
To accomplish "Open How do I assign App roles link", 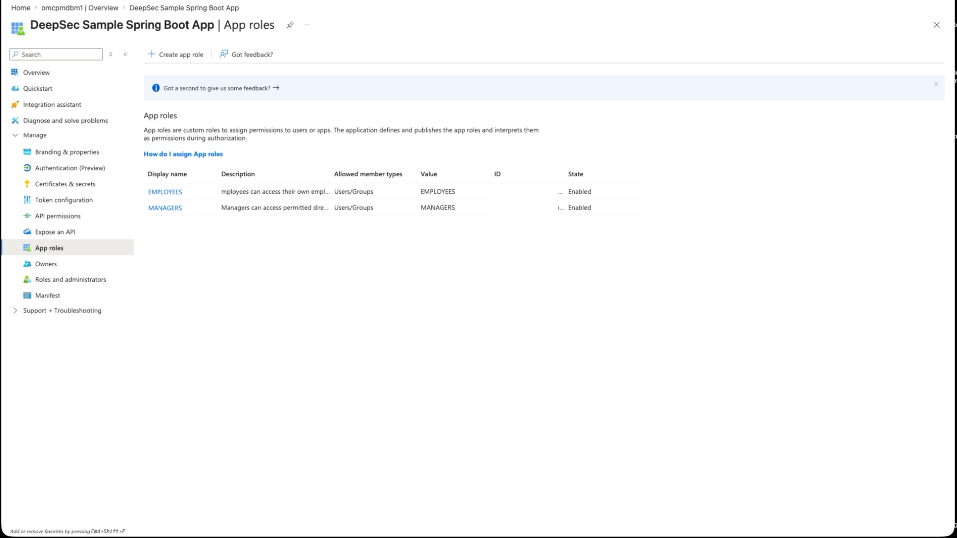I will coord(183,154).
